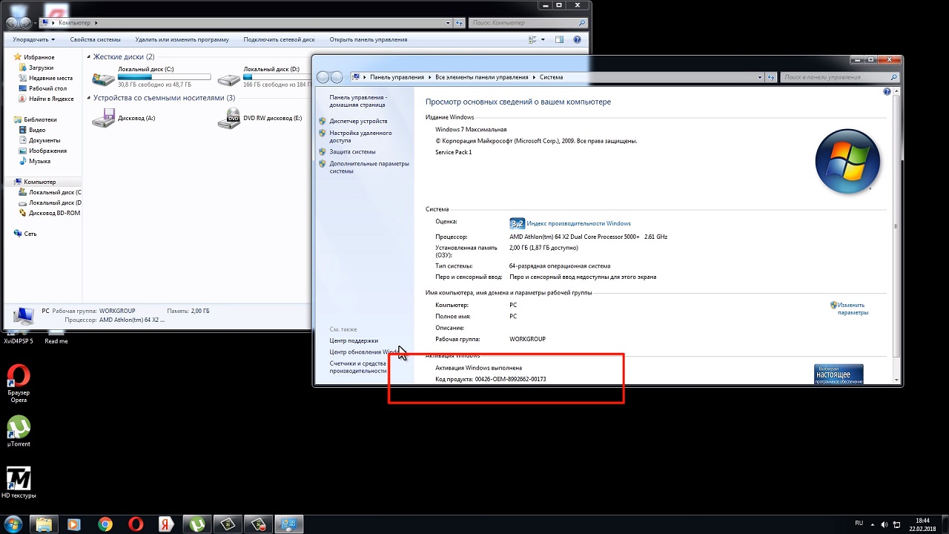Image resolution: width=949 pixels, height=534 pixels.
Task: Collapse the Жесткие диски (2) group
Action: point(89,57)
